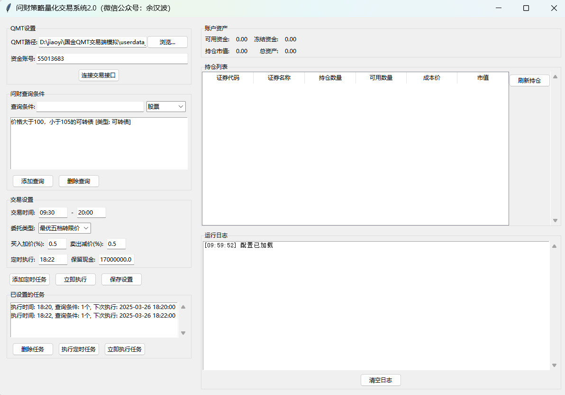
Task: Click 删除任务 button
Action: (x=33, y=349)
